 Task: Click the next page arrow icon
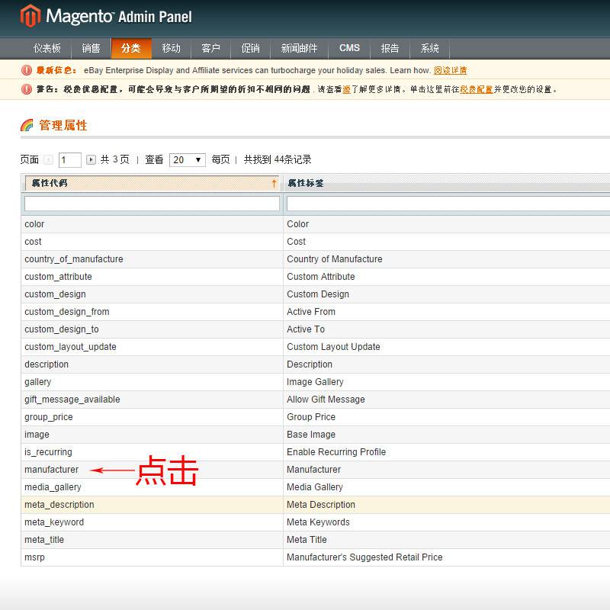[91, 160]
